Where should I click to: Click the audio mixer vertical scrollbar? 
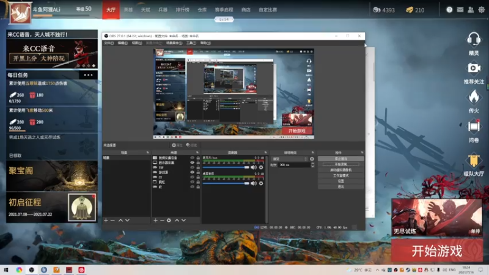tap(267, 189)
